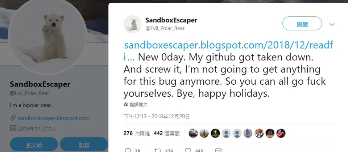Open sandboxescaper.blogspot.com link in profile bio
The image size is (348, 152).
(x=53, y=118)
